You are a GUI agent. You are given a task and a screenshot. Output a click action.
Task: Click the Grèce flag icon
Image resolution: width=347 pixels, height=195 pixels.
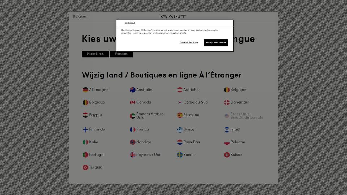180,130
